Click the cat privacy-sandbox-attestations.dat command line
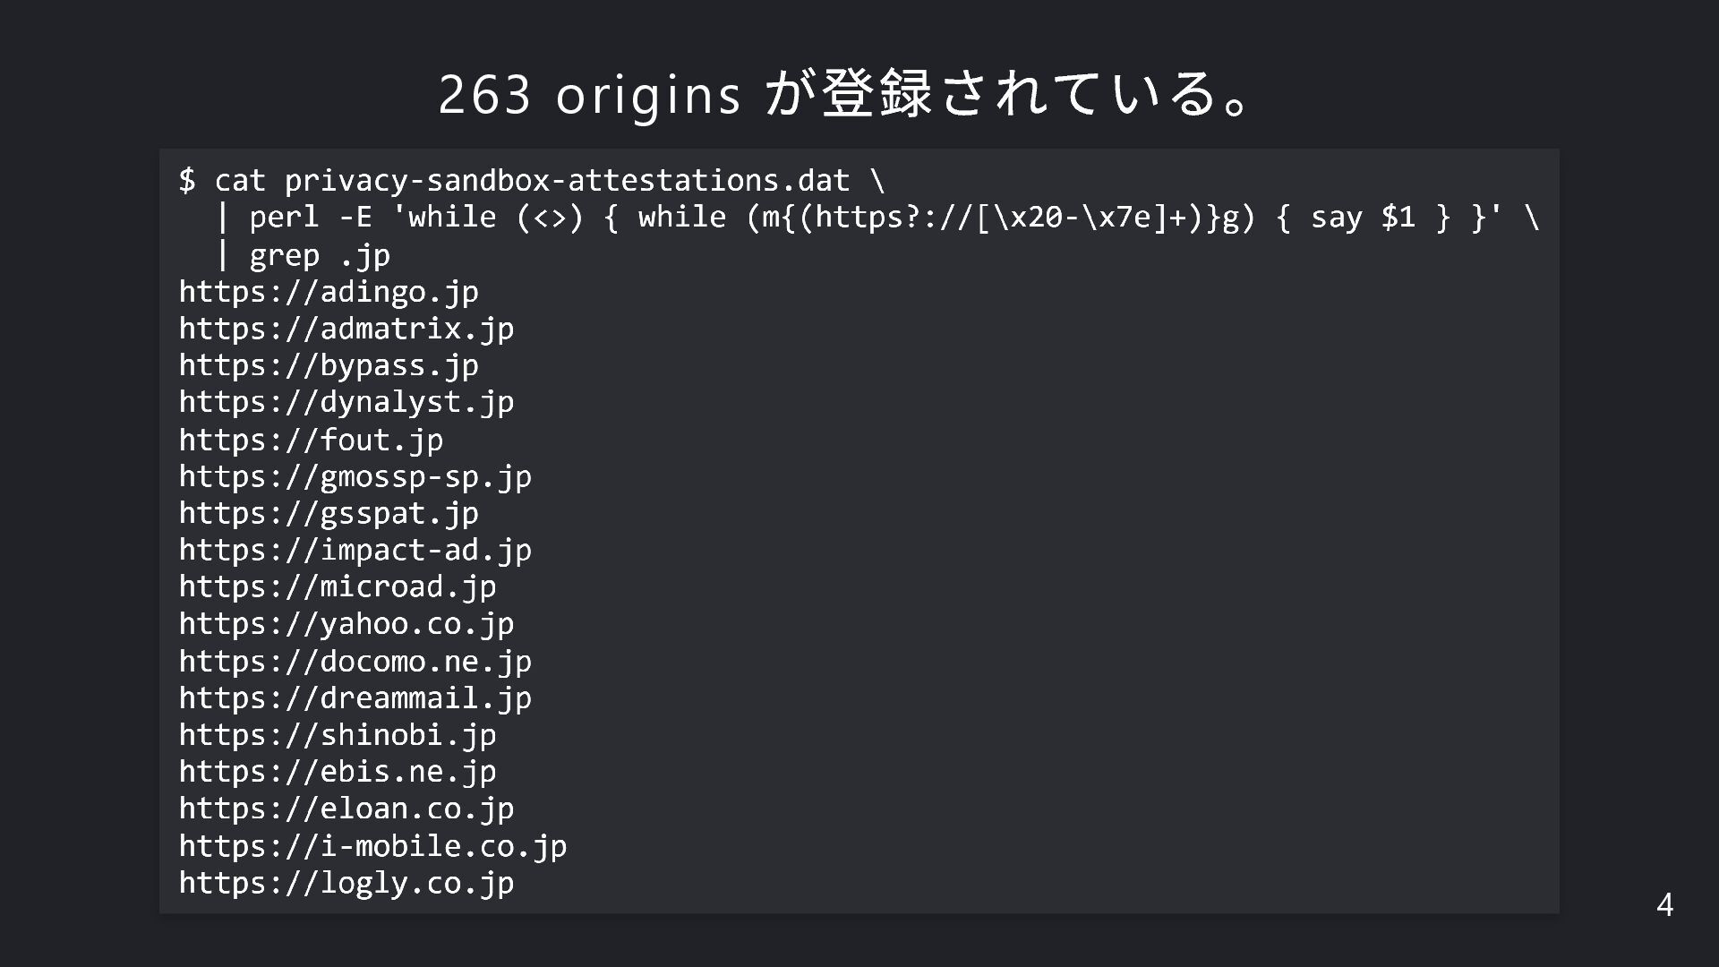 532,181
